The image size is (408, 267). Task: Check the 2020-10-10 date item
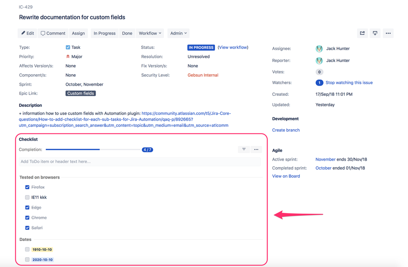click(x=27, y=260)
